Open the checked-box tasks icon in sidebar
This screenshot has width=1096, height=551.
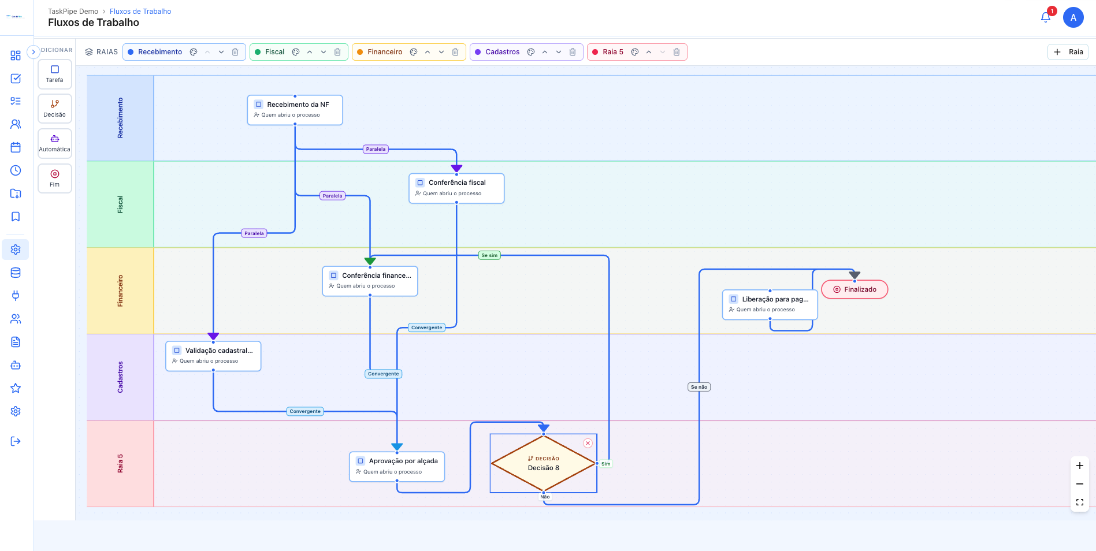click(16, 79)
